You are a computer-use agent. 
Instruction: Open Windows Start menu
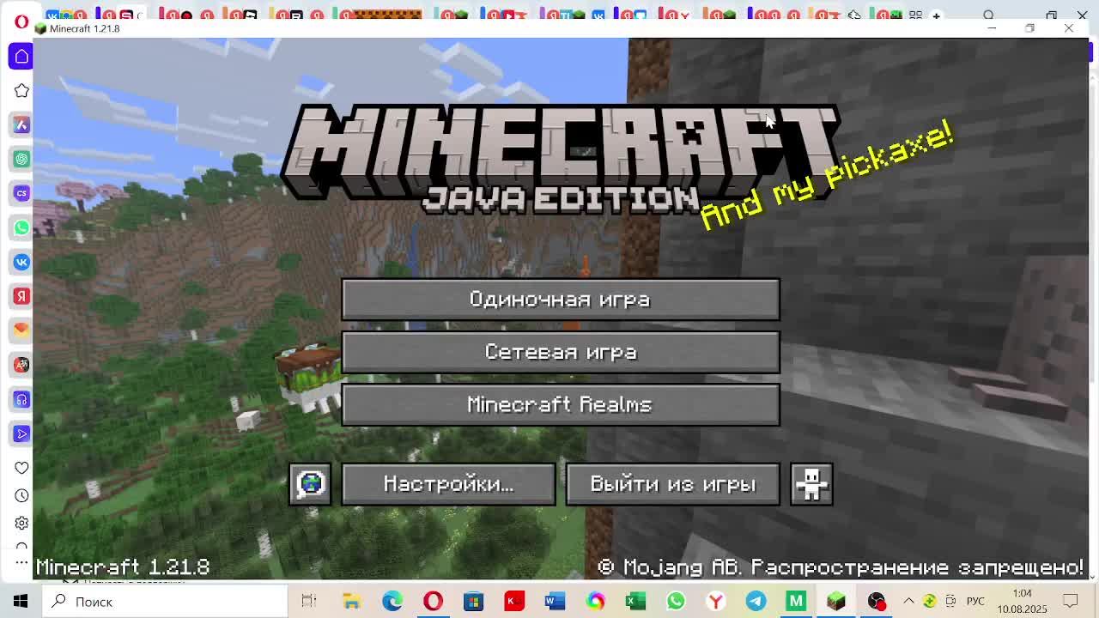tap(21, 602)
